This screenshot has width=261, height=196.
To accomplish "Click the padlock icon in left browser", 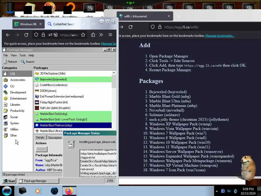I will [x=43, y=35].
